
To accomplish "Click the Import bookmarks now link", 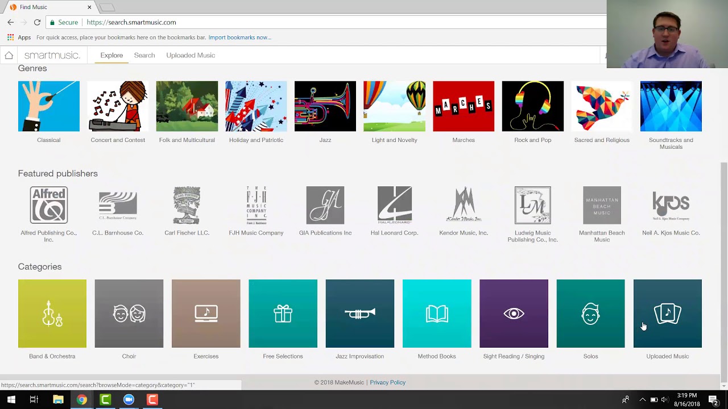I will (239, 37).
